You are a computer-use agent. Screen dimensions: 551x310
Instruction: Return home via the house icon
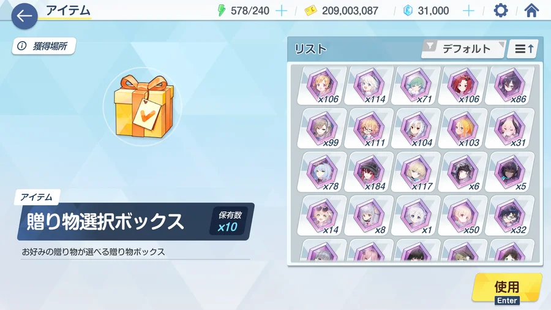531,10
